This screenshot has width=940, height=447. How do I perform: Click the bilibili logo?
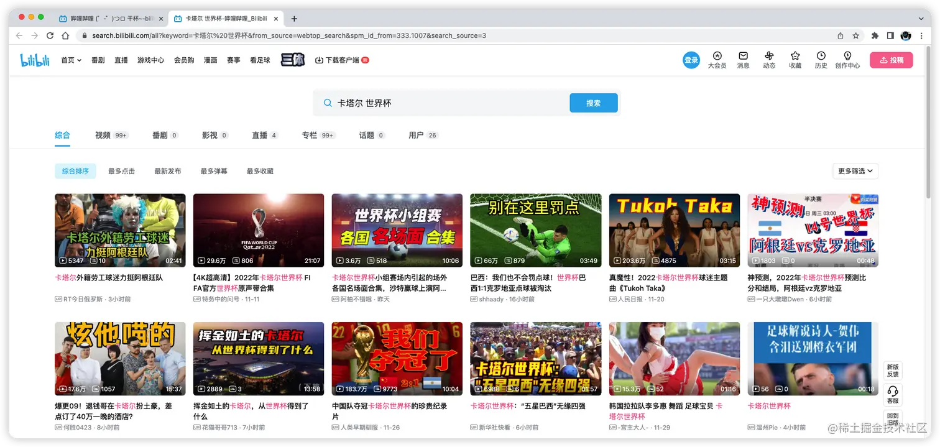click(x=34, y=60)
